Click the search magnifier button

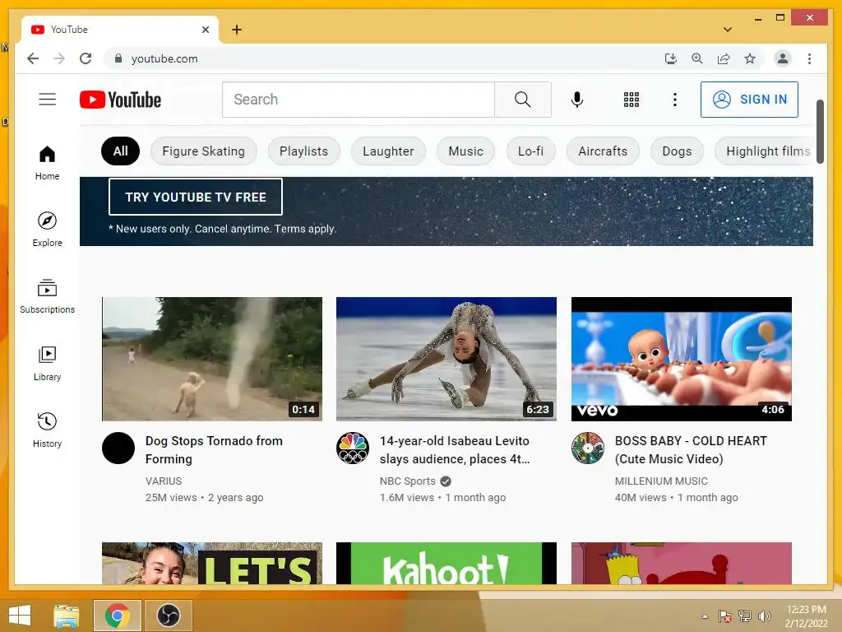(x=522, y=100)
